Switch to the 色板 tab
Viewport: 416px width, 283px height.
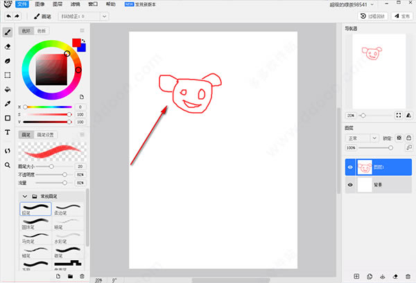point(42,30)
